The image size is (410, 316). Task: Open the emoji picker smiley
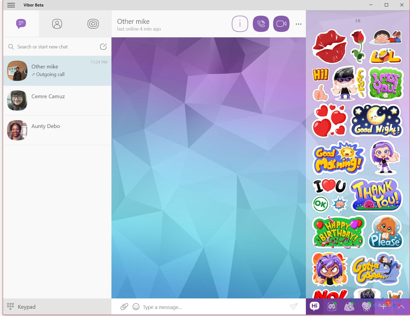[136, 307]
